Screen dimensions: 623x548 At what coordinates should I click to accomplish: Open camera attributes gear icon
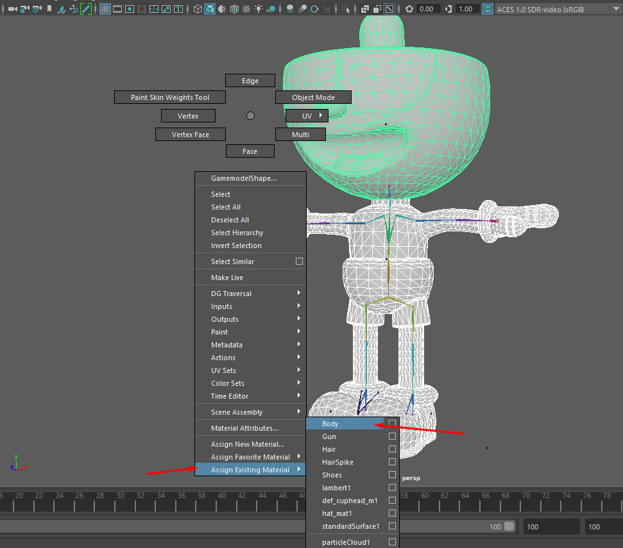(x=37, y=9)
